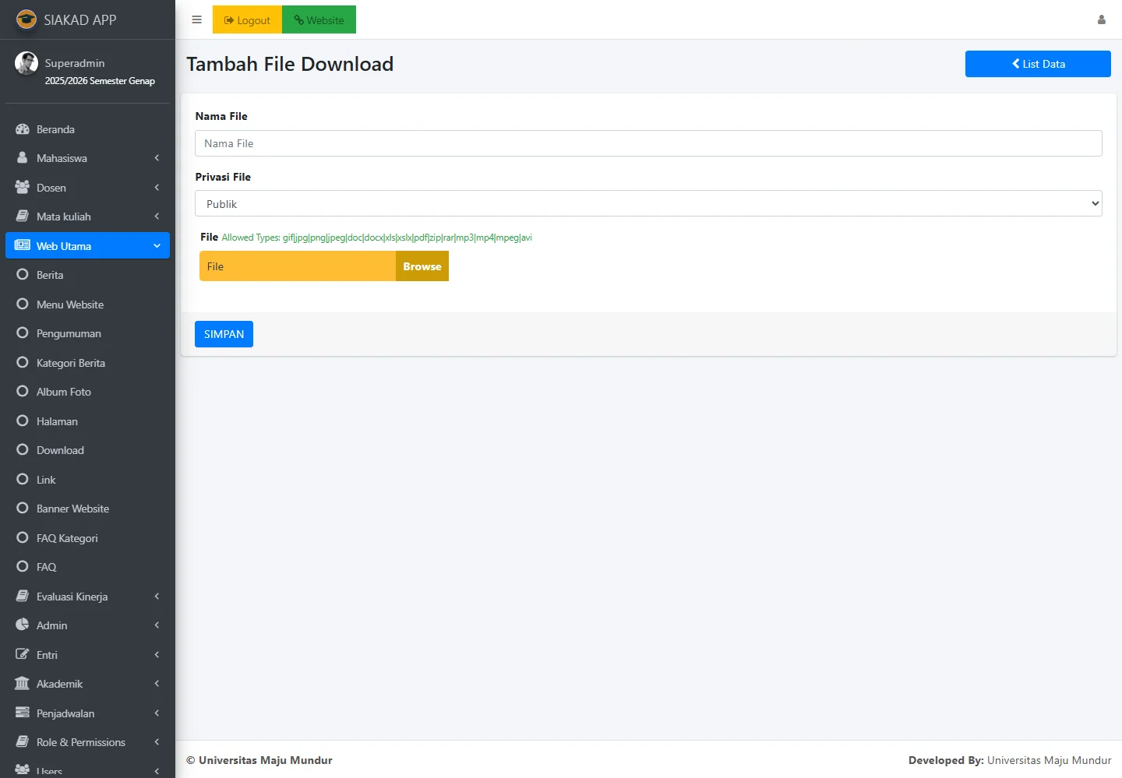Click the Superadmin avatar picture
The width and height of the screenshot is (1122, 778).
click(26, 63)
